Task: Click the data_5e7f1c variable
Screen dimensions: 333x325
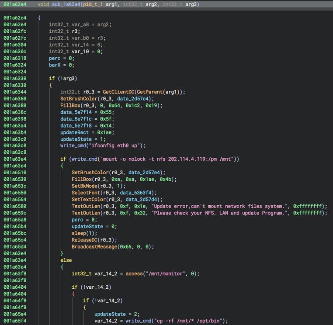Action: [x=76, y=119]
